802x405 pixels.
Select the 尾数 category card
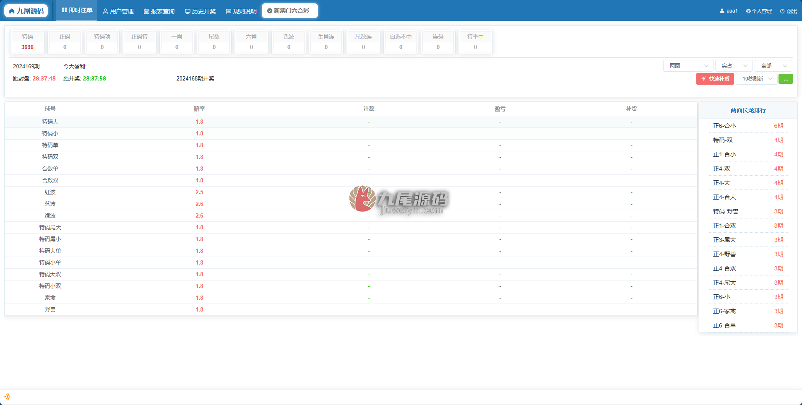(214, 42)
